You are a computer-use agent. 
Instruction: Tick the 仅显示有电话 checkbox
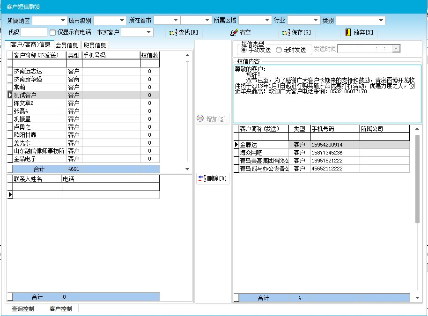click(52, 32)
